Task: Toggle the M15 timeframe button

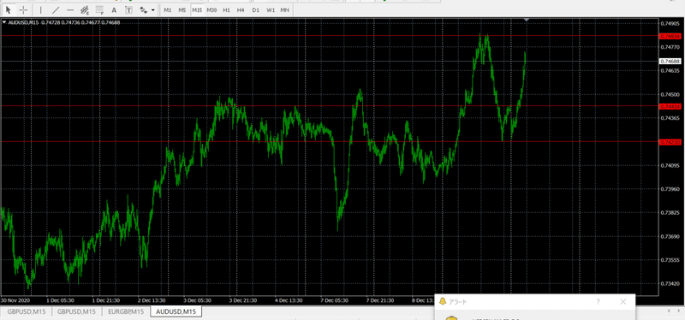Action: click(x=197, y=9)
